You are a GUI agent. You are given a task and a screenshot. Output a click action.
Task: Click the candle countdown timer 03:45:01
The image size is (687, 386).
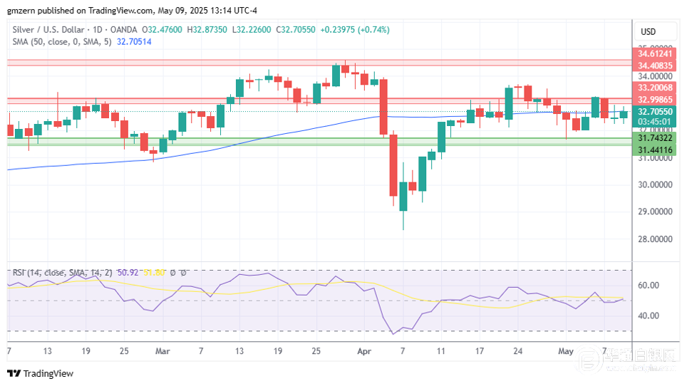click(x=655, y=122)
